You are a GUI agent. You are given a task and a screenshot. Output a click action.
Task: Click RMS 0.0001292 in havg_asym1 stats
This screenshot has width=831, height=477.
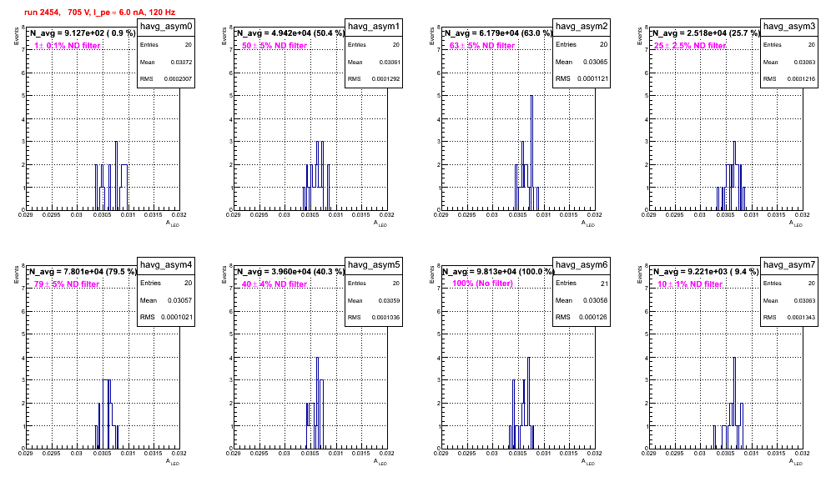tap(374, 79)
